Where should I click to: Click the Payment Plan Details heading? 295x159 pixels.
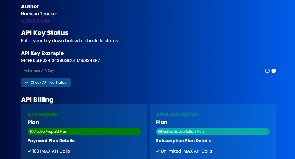click(51, 141)
